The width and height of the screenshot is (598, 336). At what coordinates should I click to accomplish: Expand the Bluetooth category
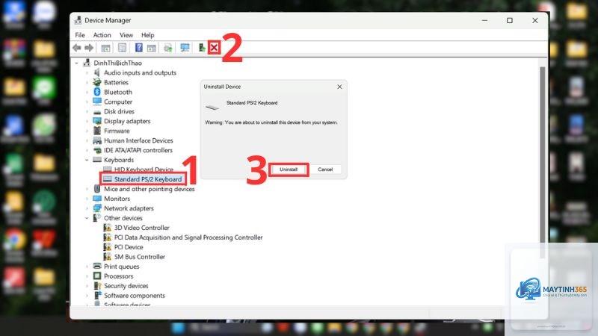87,92
